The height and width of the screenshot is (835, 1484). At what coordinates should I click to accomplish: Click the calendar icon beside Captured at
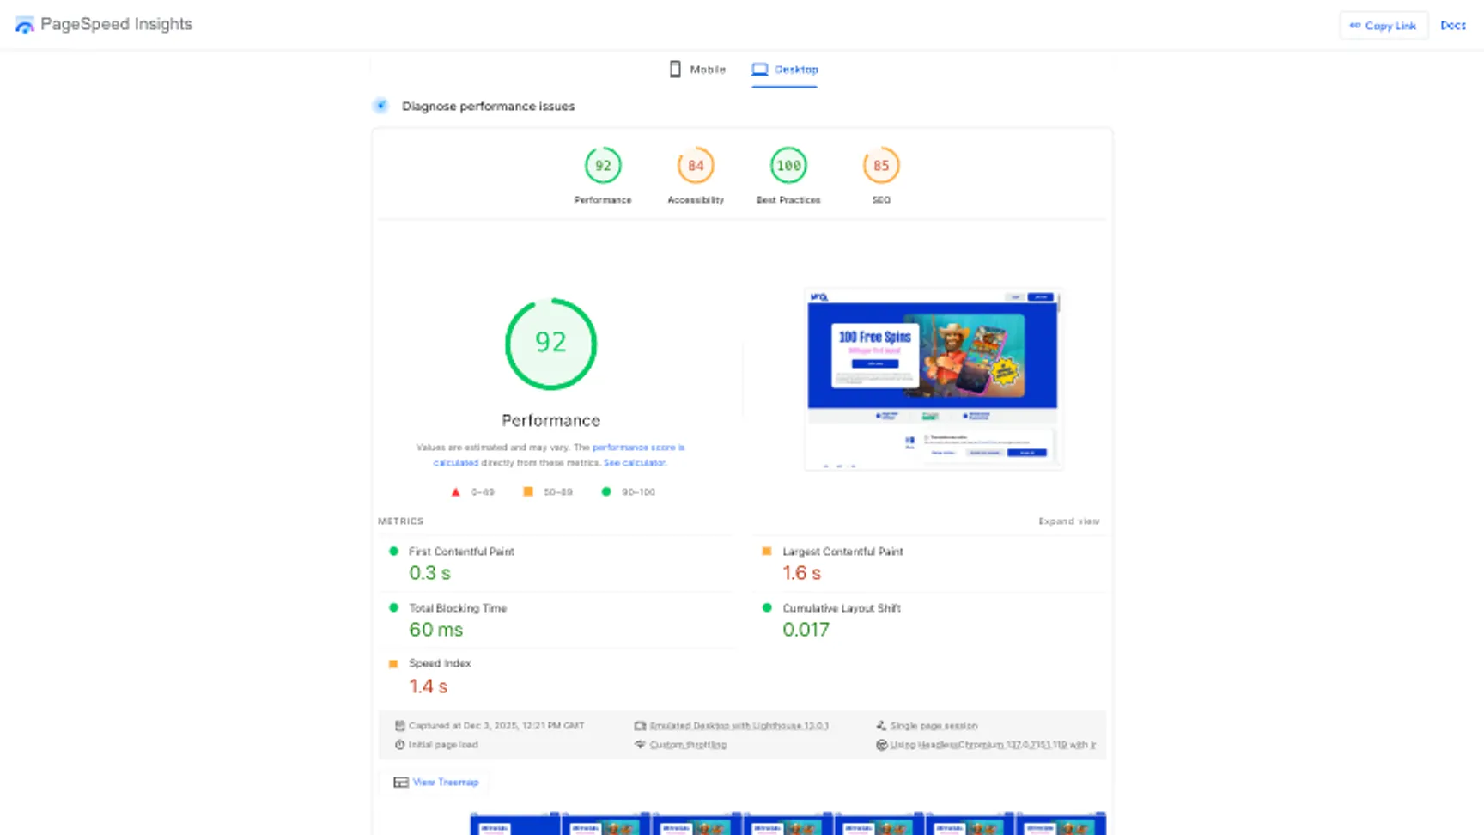tap(400, 725)
